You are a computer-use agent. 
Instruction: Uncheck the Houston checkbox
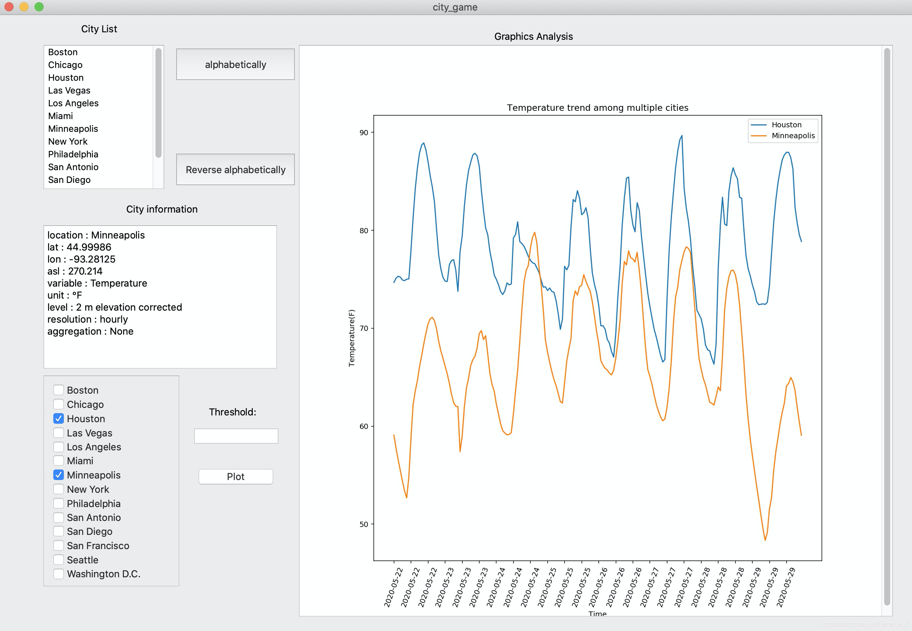click(x=59, y=418)
